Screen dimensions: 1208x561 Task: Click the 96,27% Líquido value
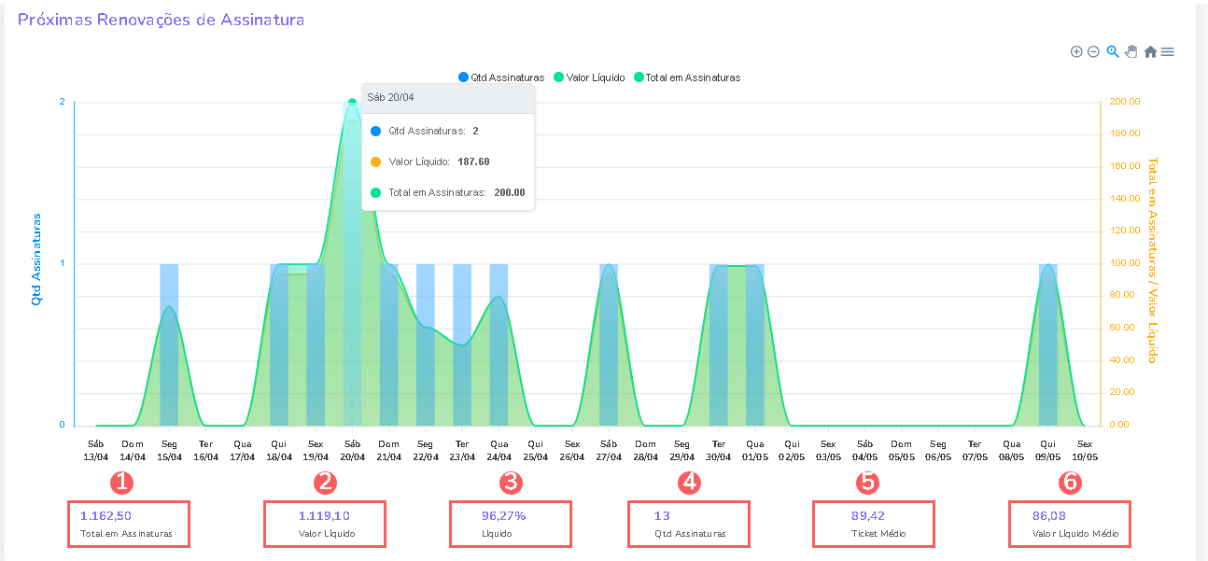point(503,515)
